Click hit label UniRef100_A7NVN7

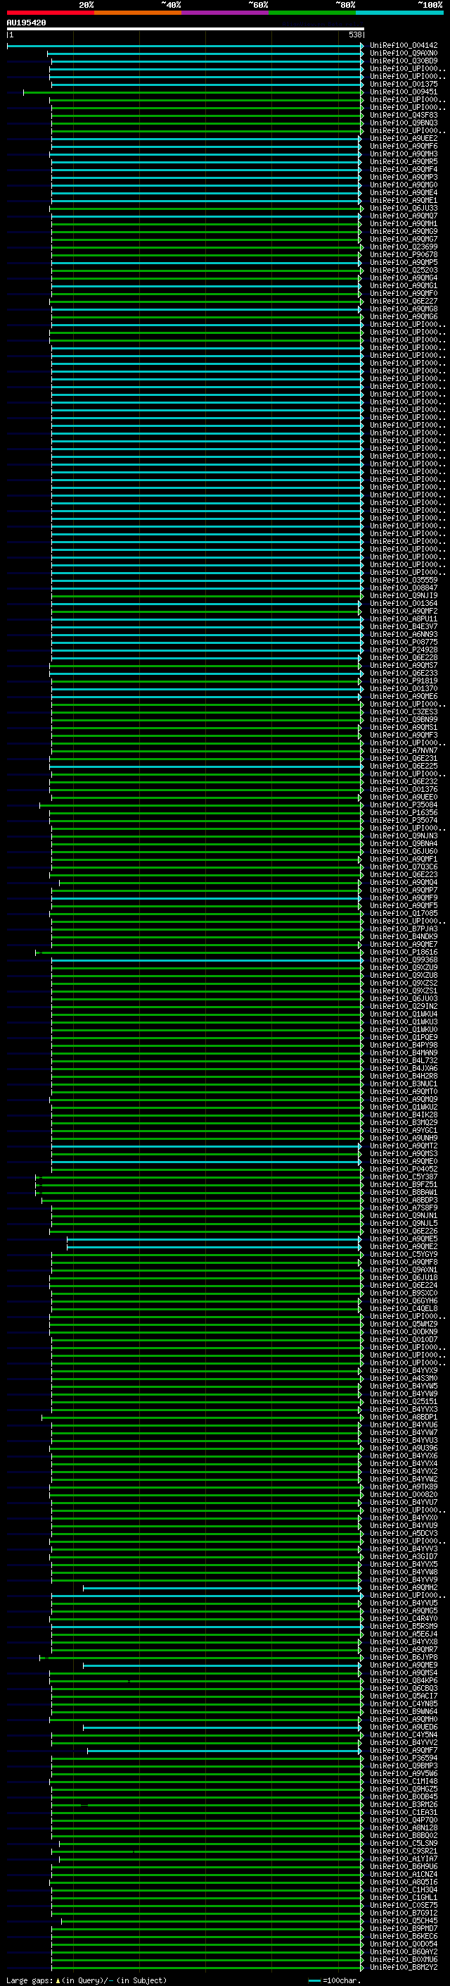point(404,750)
